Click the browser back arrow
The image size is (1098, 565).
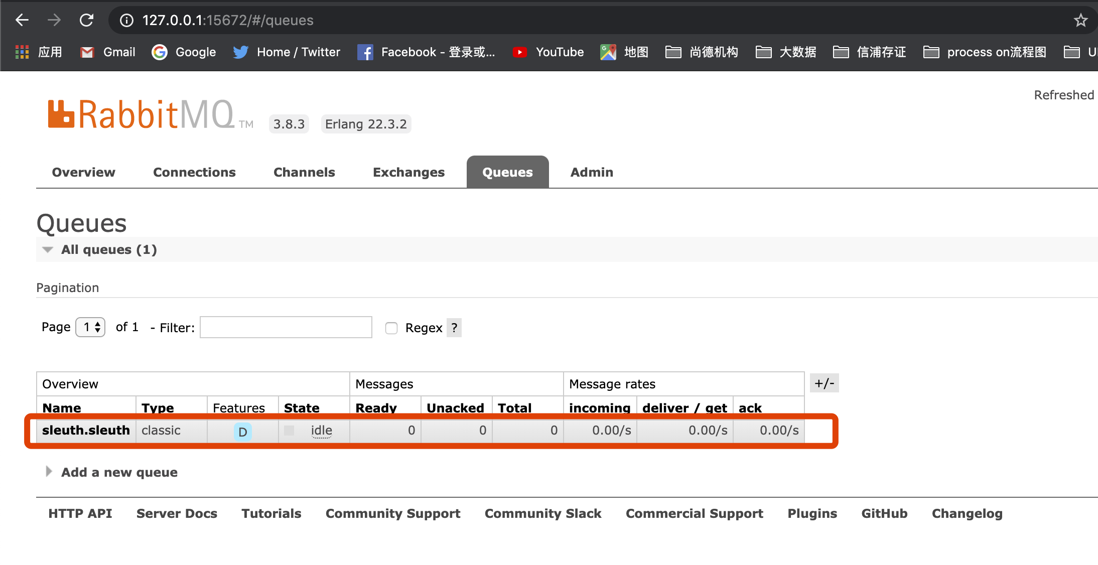[x=22, y=20]
